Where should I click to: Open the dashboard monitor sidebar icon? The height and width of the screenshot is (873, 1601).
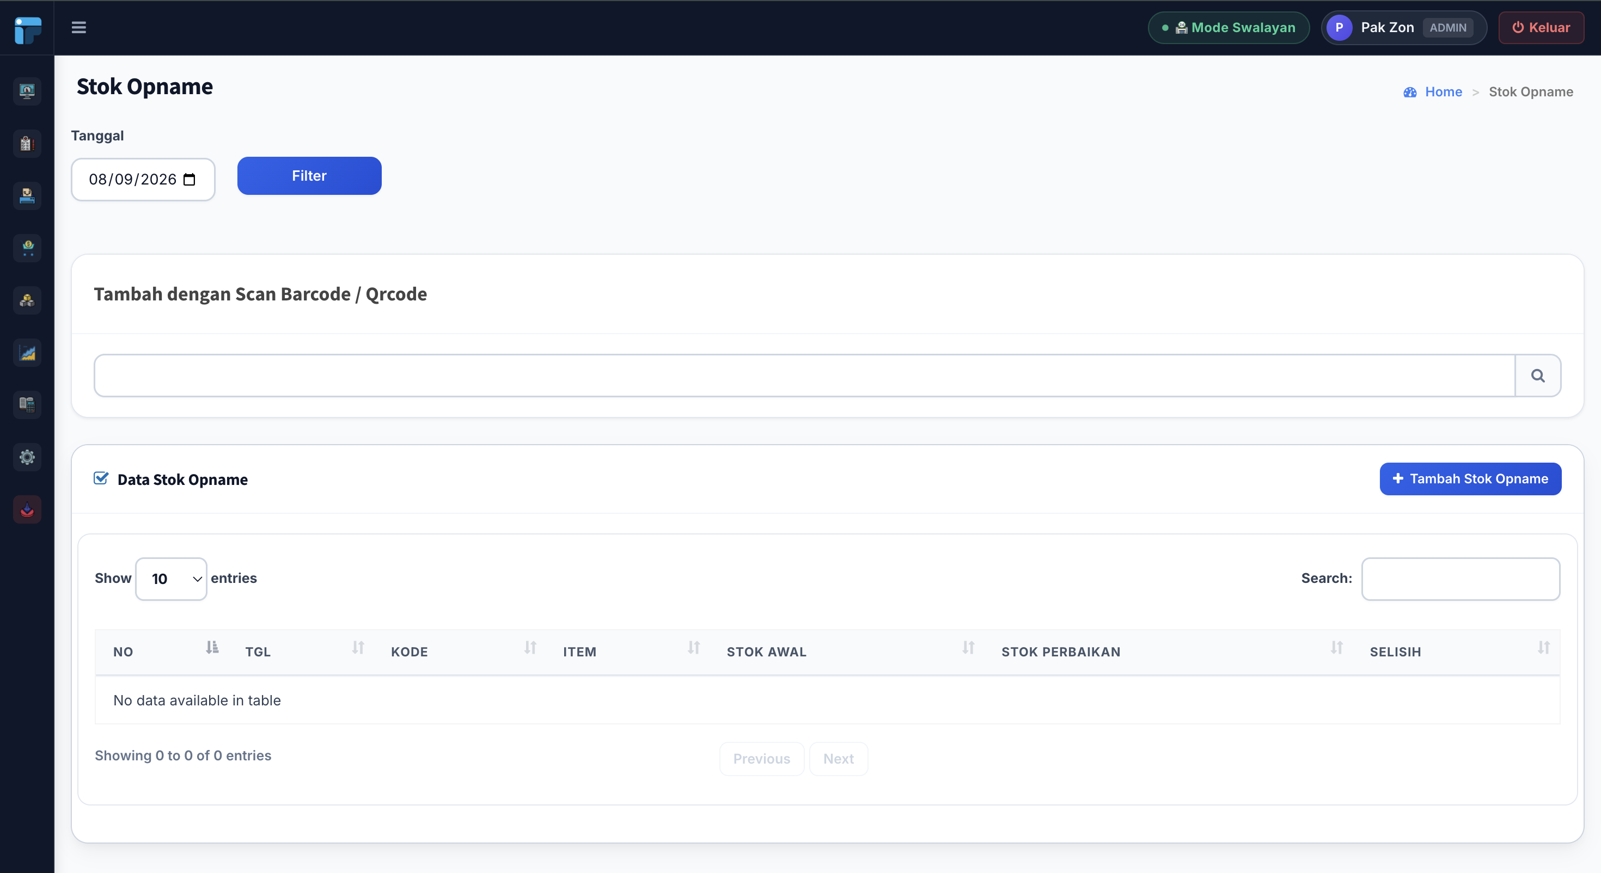click(x=27, y=91)
